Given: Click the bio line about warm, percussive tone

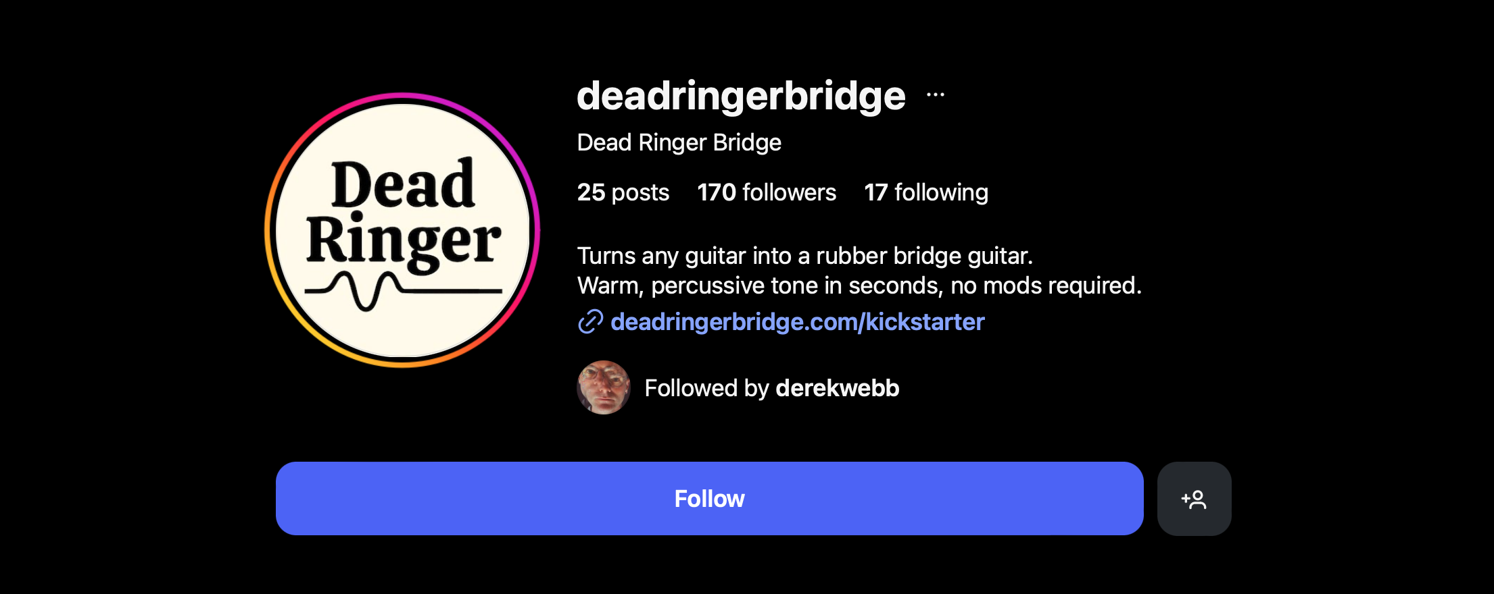Looking at the screenshot, I should click(859, 286).
